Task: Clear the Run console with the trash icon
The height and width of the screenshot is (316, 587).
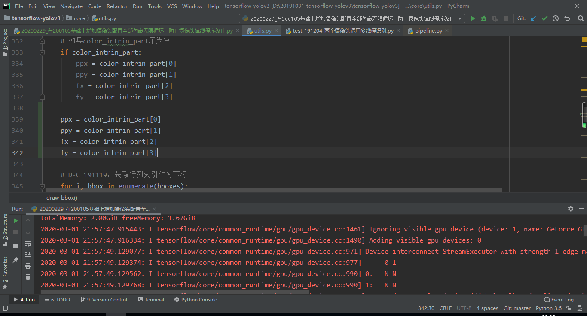Action: (x=28, y=276)
